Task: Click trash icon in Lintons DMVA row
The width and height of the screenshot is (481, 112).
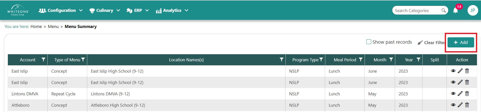Action: 467,94
